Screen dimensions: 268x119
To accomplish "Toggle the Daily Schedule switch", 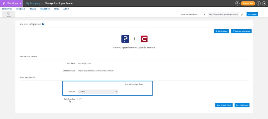I will click(x=80, y=99).
